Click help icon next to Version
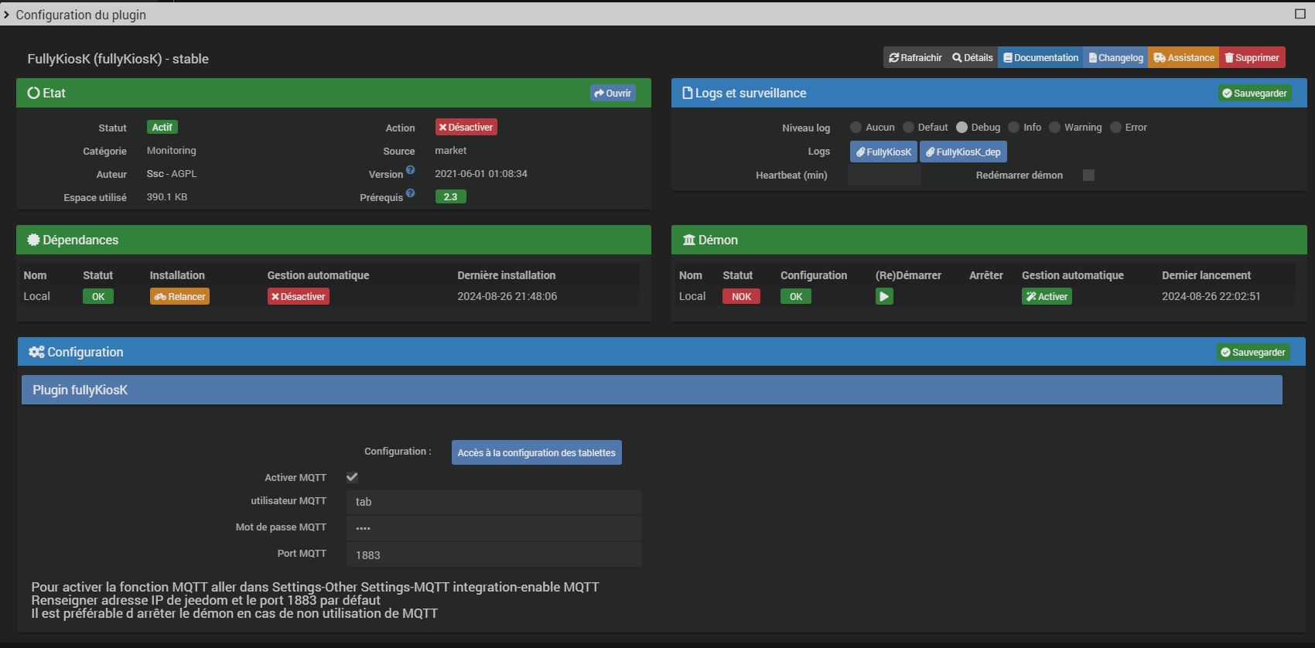Image resolution: width=1315 pixels, height=648 pixels. coord(411,170)
